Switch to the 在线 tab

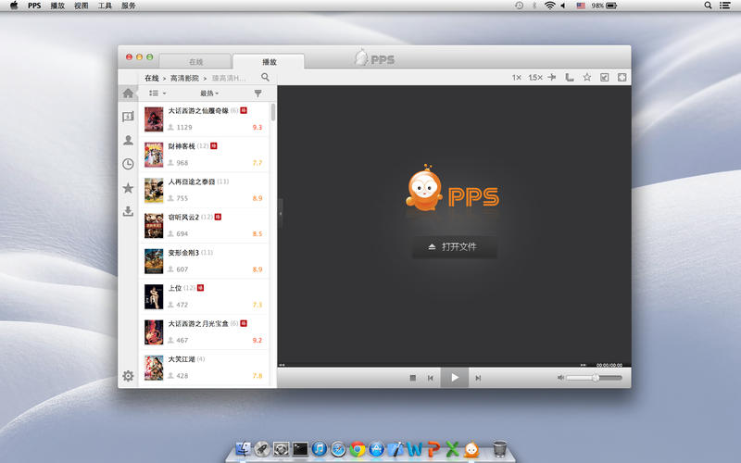196,62
